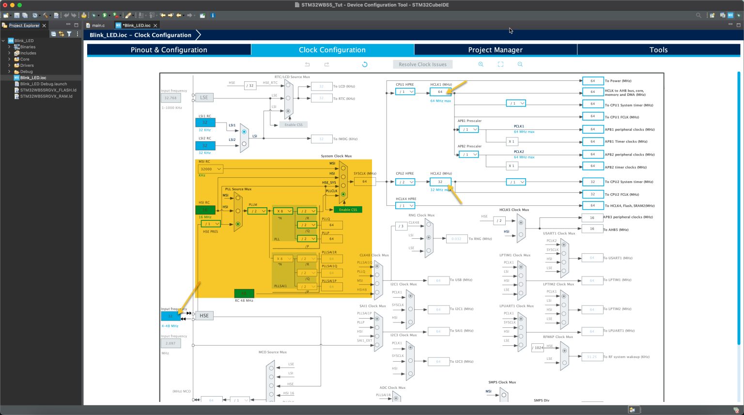Image resolution: width=744 pixels, height=415 pixels.
Task: Click the Link with Editor icon
Action: click(62, 34)
